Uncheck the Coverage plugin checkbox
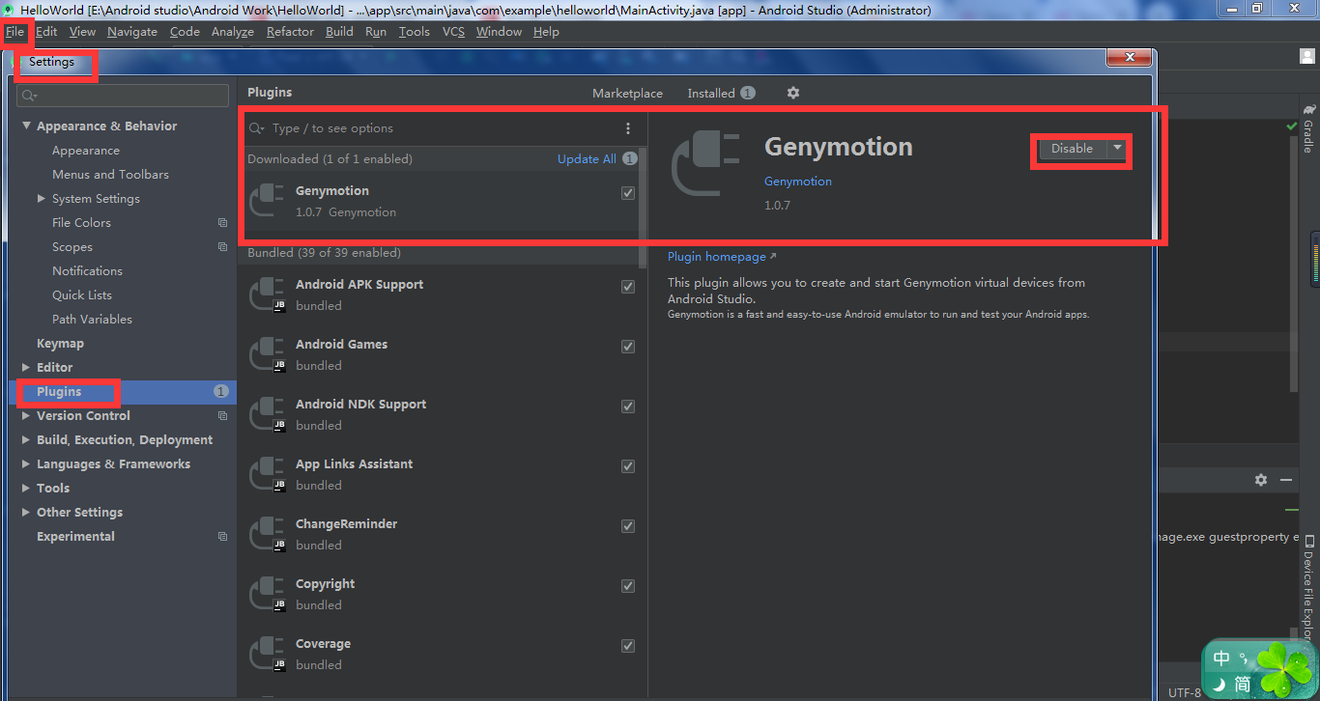Viewport: 1320px width, 701px height. click(628, 646)
